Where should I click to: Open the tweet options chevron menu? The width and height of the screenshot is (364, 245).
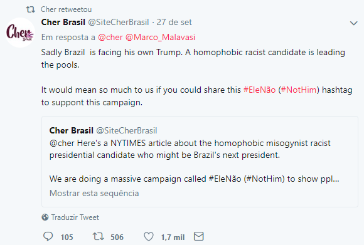(353, 23)
